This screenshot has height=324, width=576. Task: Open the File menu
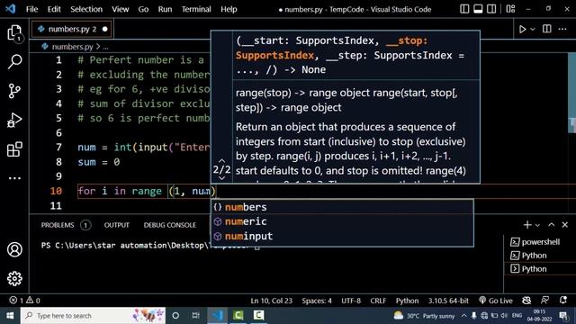click(x=32, y=9)
